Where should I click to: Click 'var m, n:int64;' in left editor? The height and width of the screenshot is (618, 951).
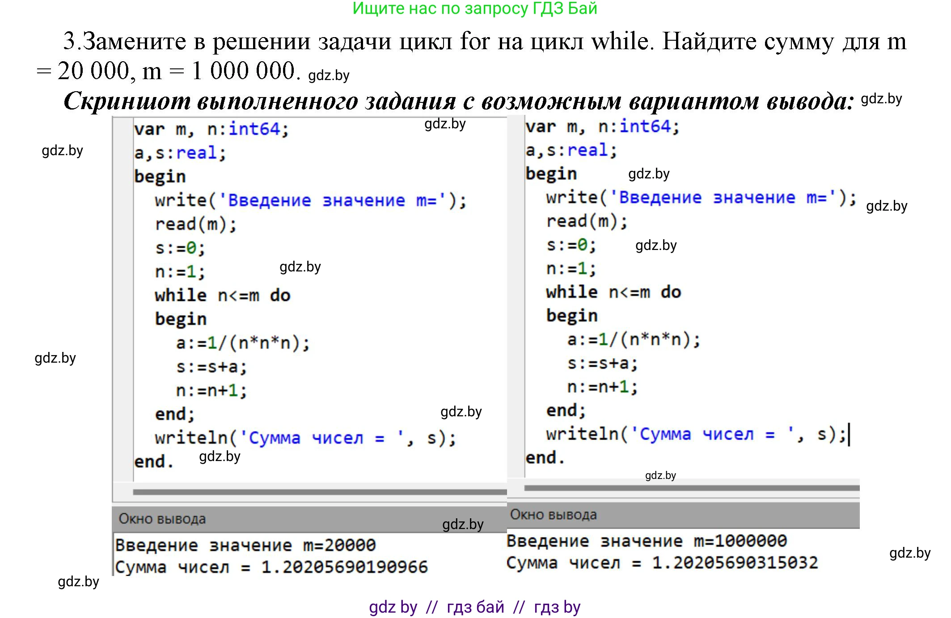[211, 129]
